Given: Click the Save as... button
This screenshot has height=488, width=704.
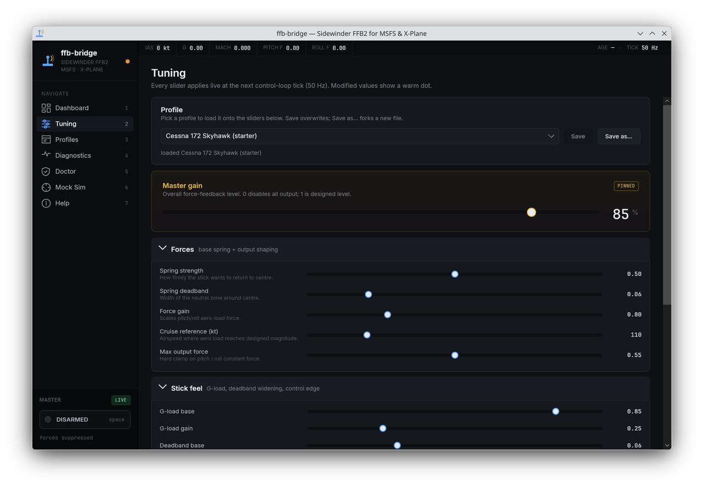Looking at the screenshot, I should tap(619, 136).
